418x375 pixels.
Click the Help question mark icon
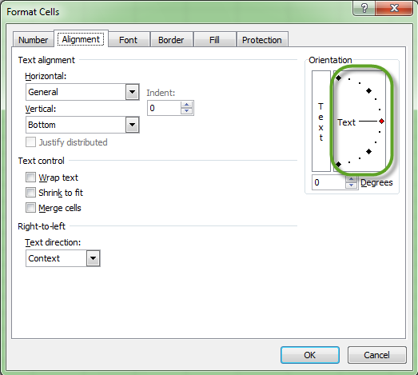click(x=364, y=8)
